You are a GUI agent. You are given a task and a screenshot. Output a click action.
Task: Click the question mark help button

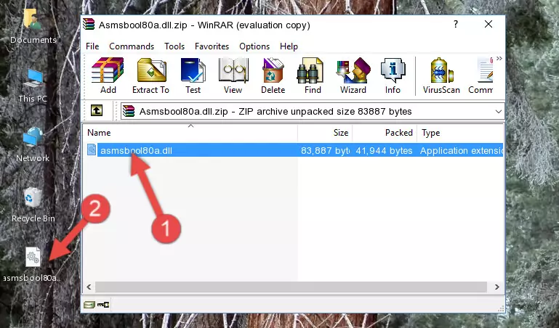(456, 24)
